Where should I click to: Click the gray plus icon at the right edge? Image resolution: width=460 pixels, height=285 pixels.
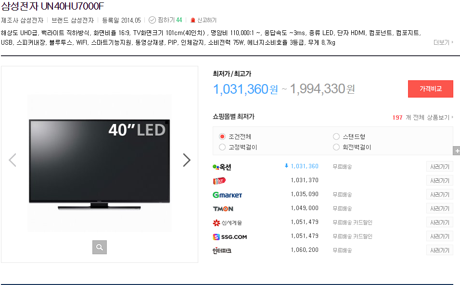(457, 151)
